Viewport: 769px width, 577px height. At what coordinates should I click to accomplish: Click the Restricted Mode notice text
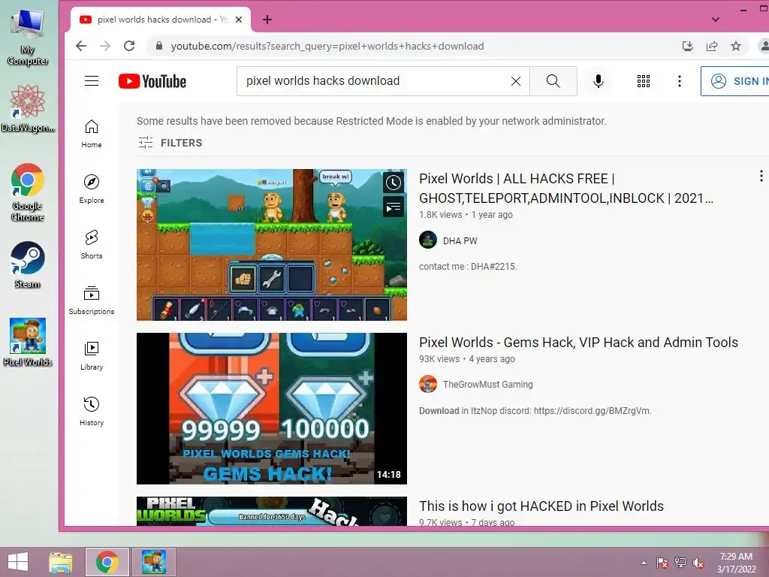[372, 121]
